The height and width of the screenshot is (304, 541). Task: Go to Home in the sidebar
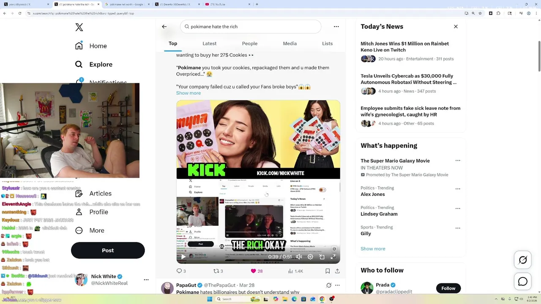click(91, 46)
